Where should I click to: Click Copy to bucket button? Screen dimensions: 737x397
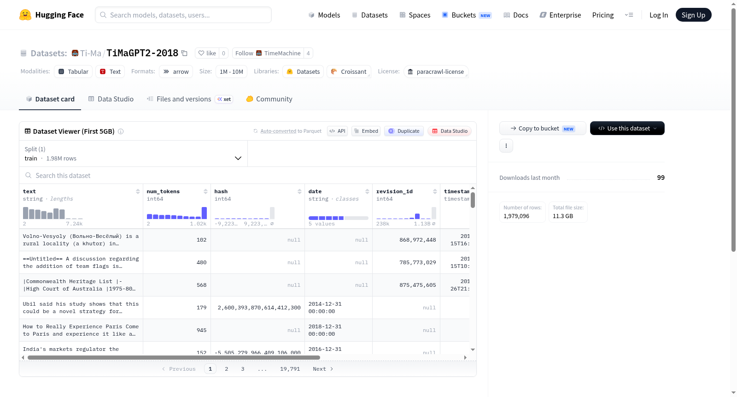pyautogui.click(x=543, y=128)
